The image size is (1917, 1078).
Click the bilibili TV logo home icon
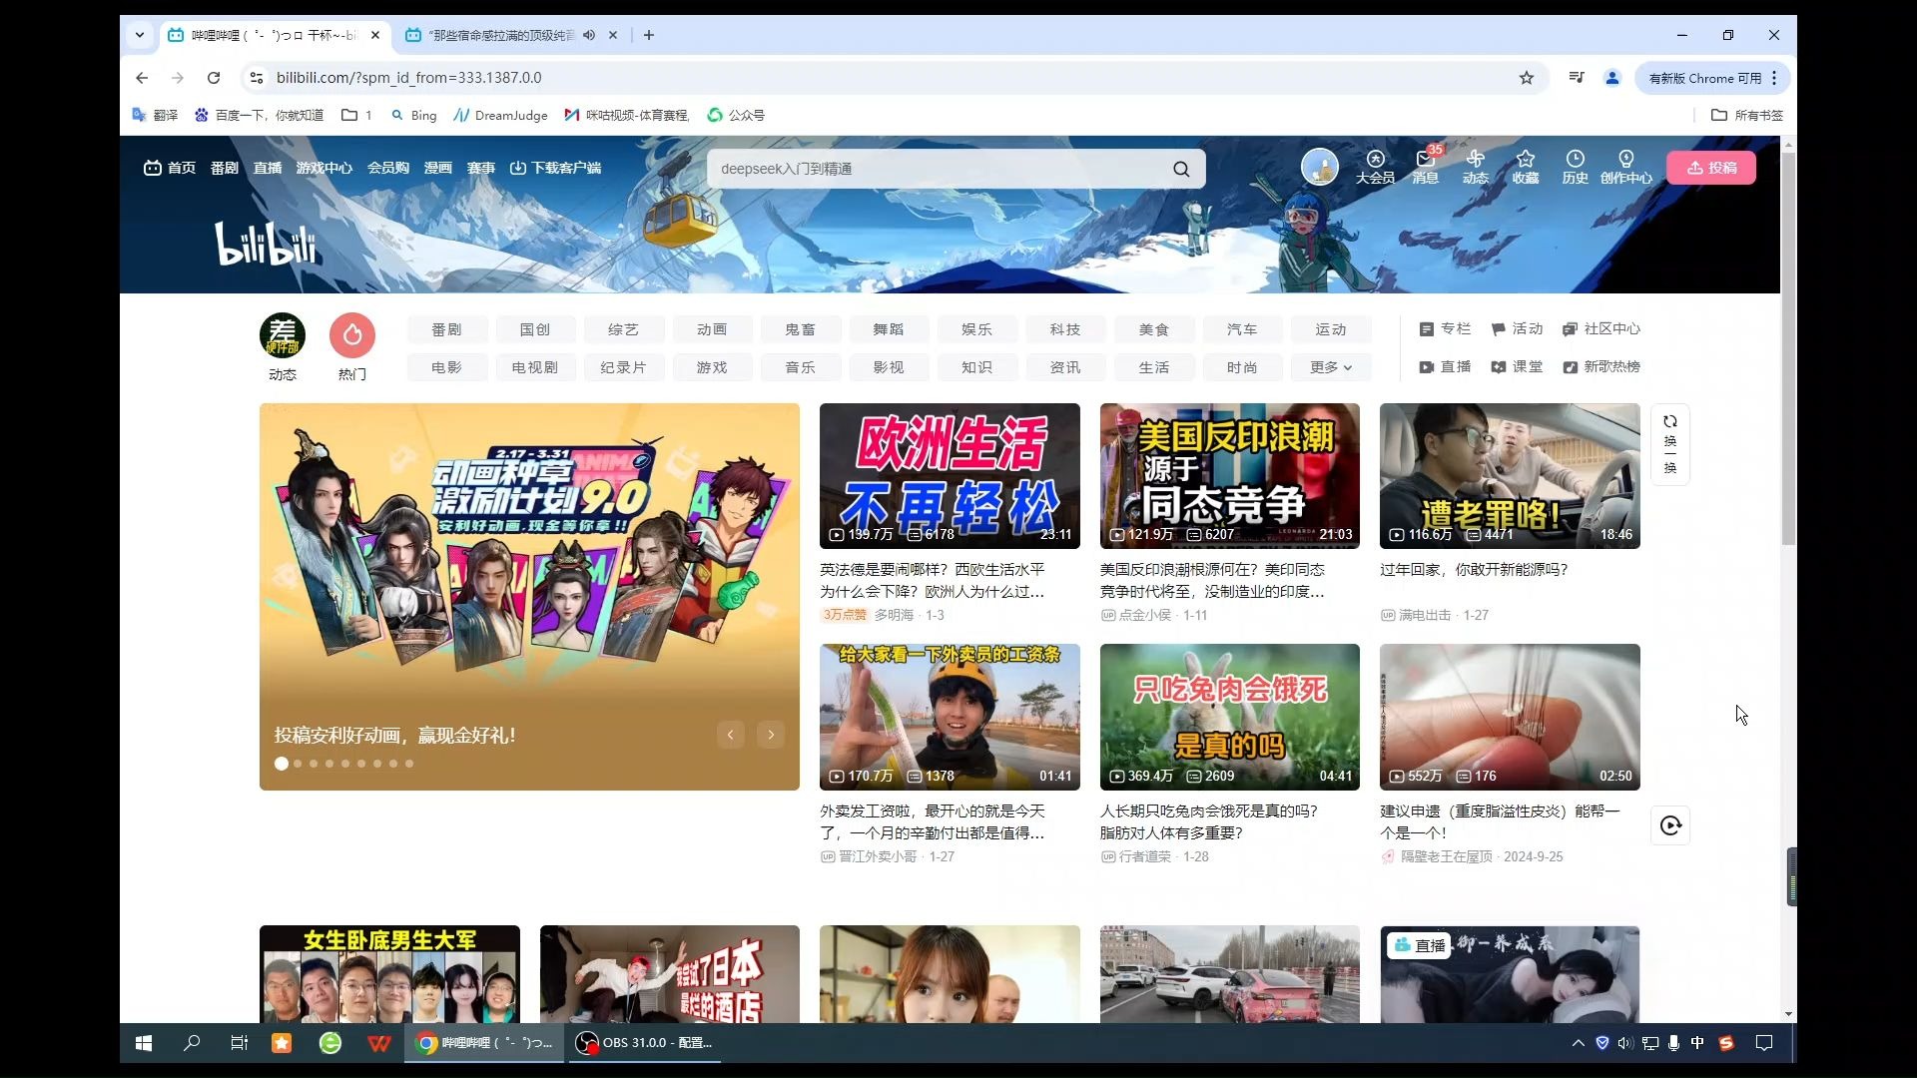pyautogui.click(x=152, y=168)
